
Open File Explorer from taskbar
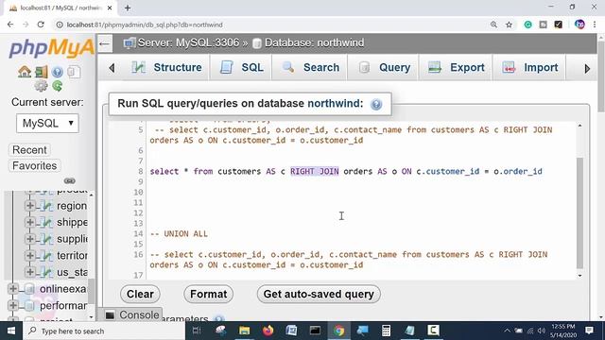[244, 331]
